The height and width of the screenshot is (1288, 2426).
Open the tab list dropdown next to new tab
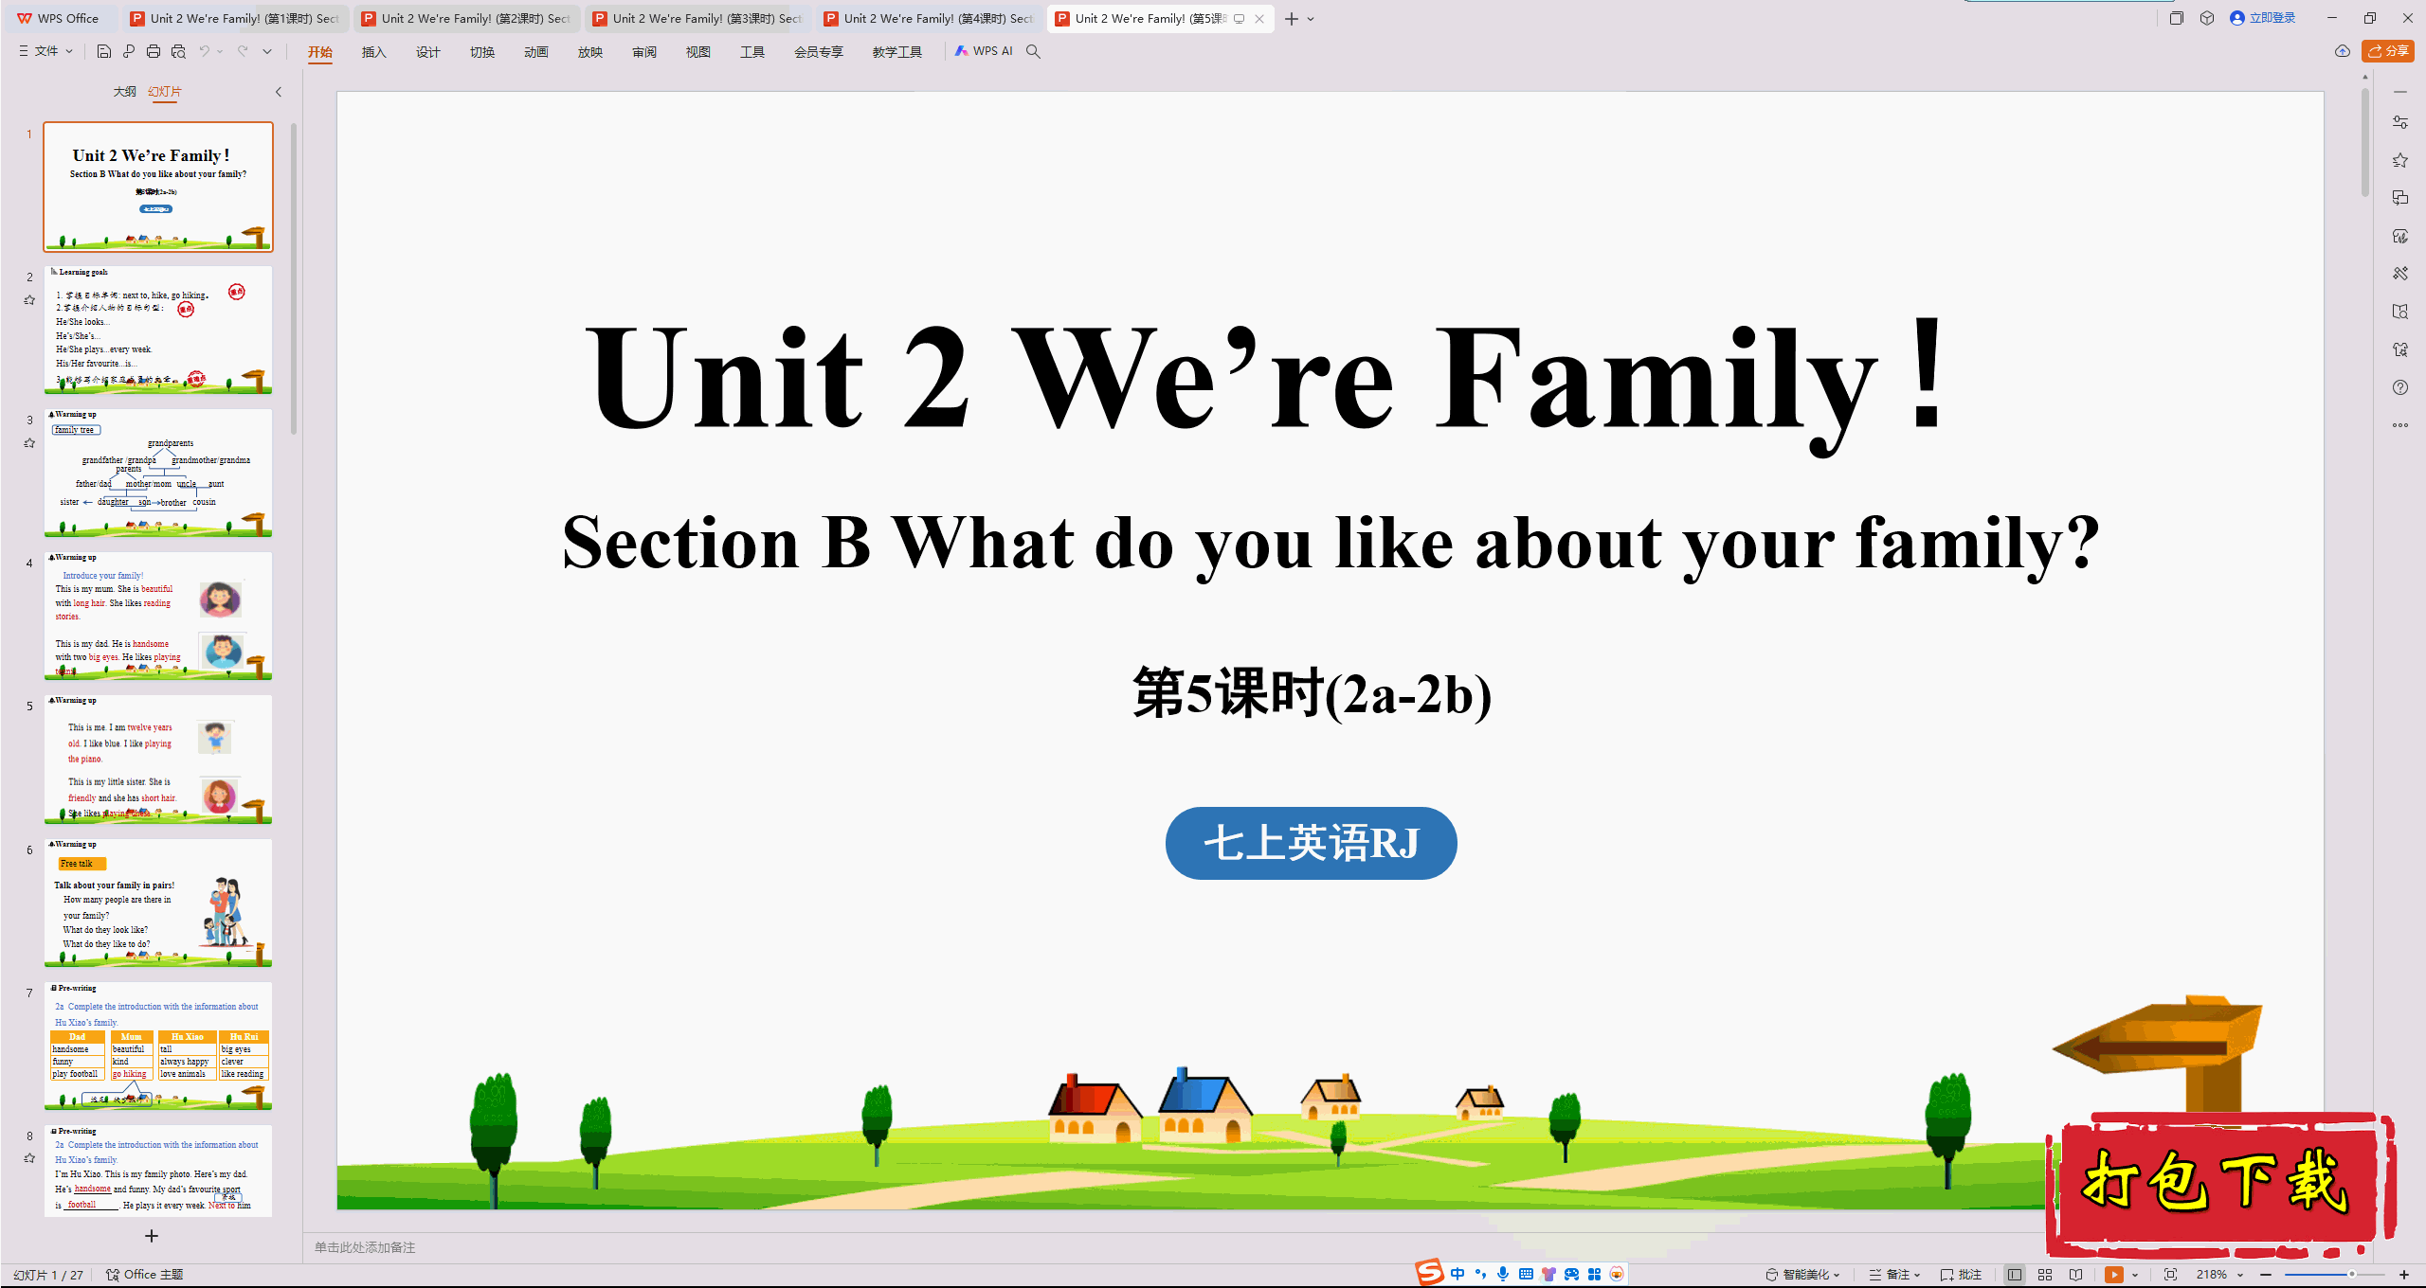coord(1311,19)
